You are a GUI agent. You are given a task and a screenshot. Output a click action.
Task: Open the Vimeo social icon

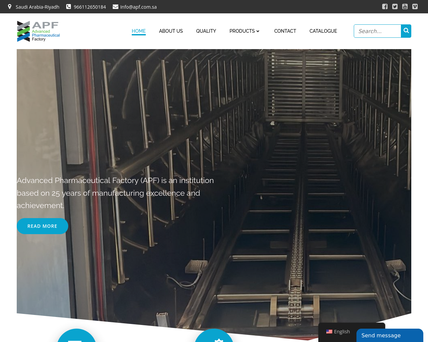click(x=415, y=6)
